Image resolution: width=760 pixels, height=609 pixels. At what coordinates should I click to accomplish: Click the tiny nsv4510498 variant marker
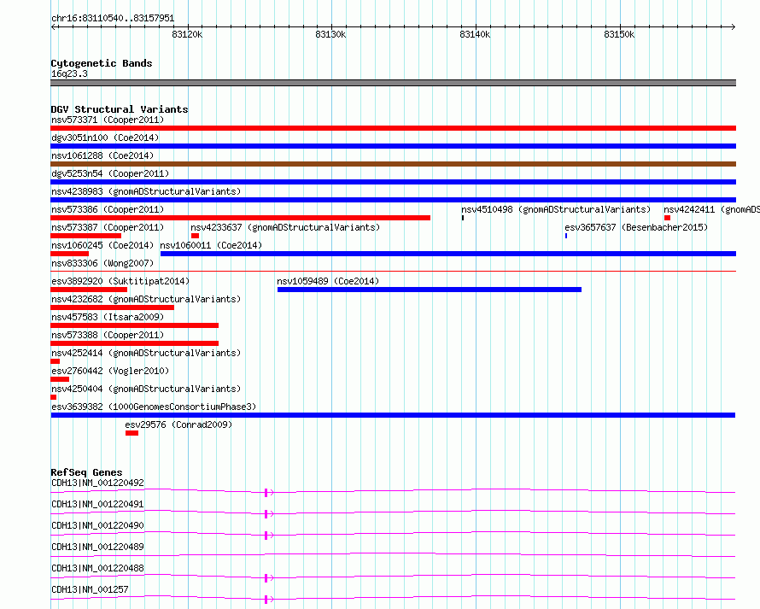(x=463, y=218)
